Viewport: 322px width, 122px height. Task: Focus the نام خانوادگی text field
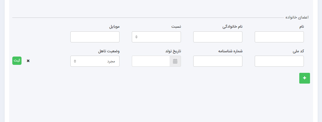click(x=218, y=37)
